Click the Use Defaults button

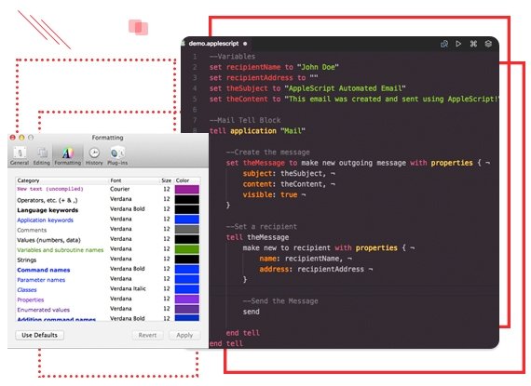click(40, 335)
